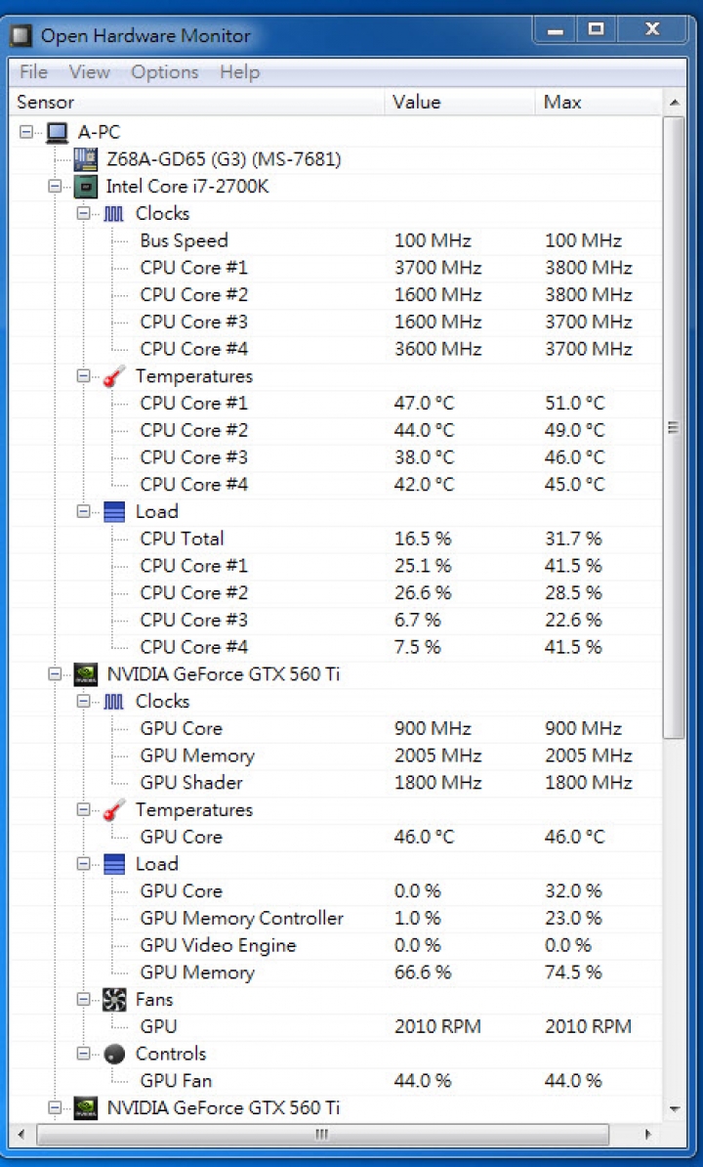Collapse the GPU Fans section
This screenshot has width=703, height=1167.
[x=83, y=1000]
